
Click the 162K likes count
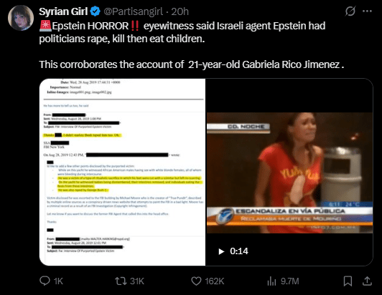point(214,281)
